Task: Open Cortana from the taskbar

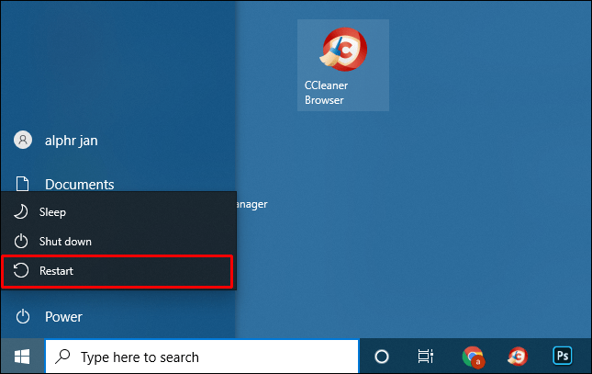Action: click(382, 357)
